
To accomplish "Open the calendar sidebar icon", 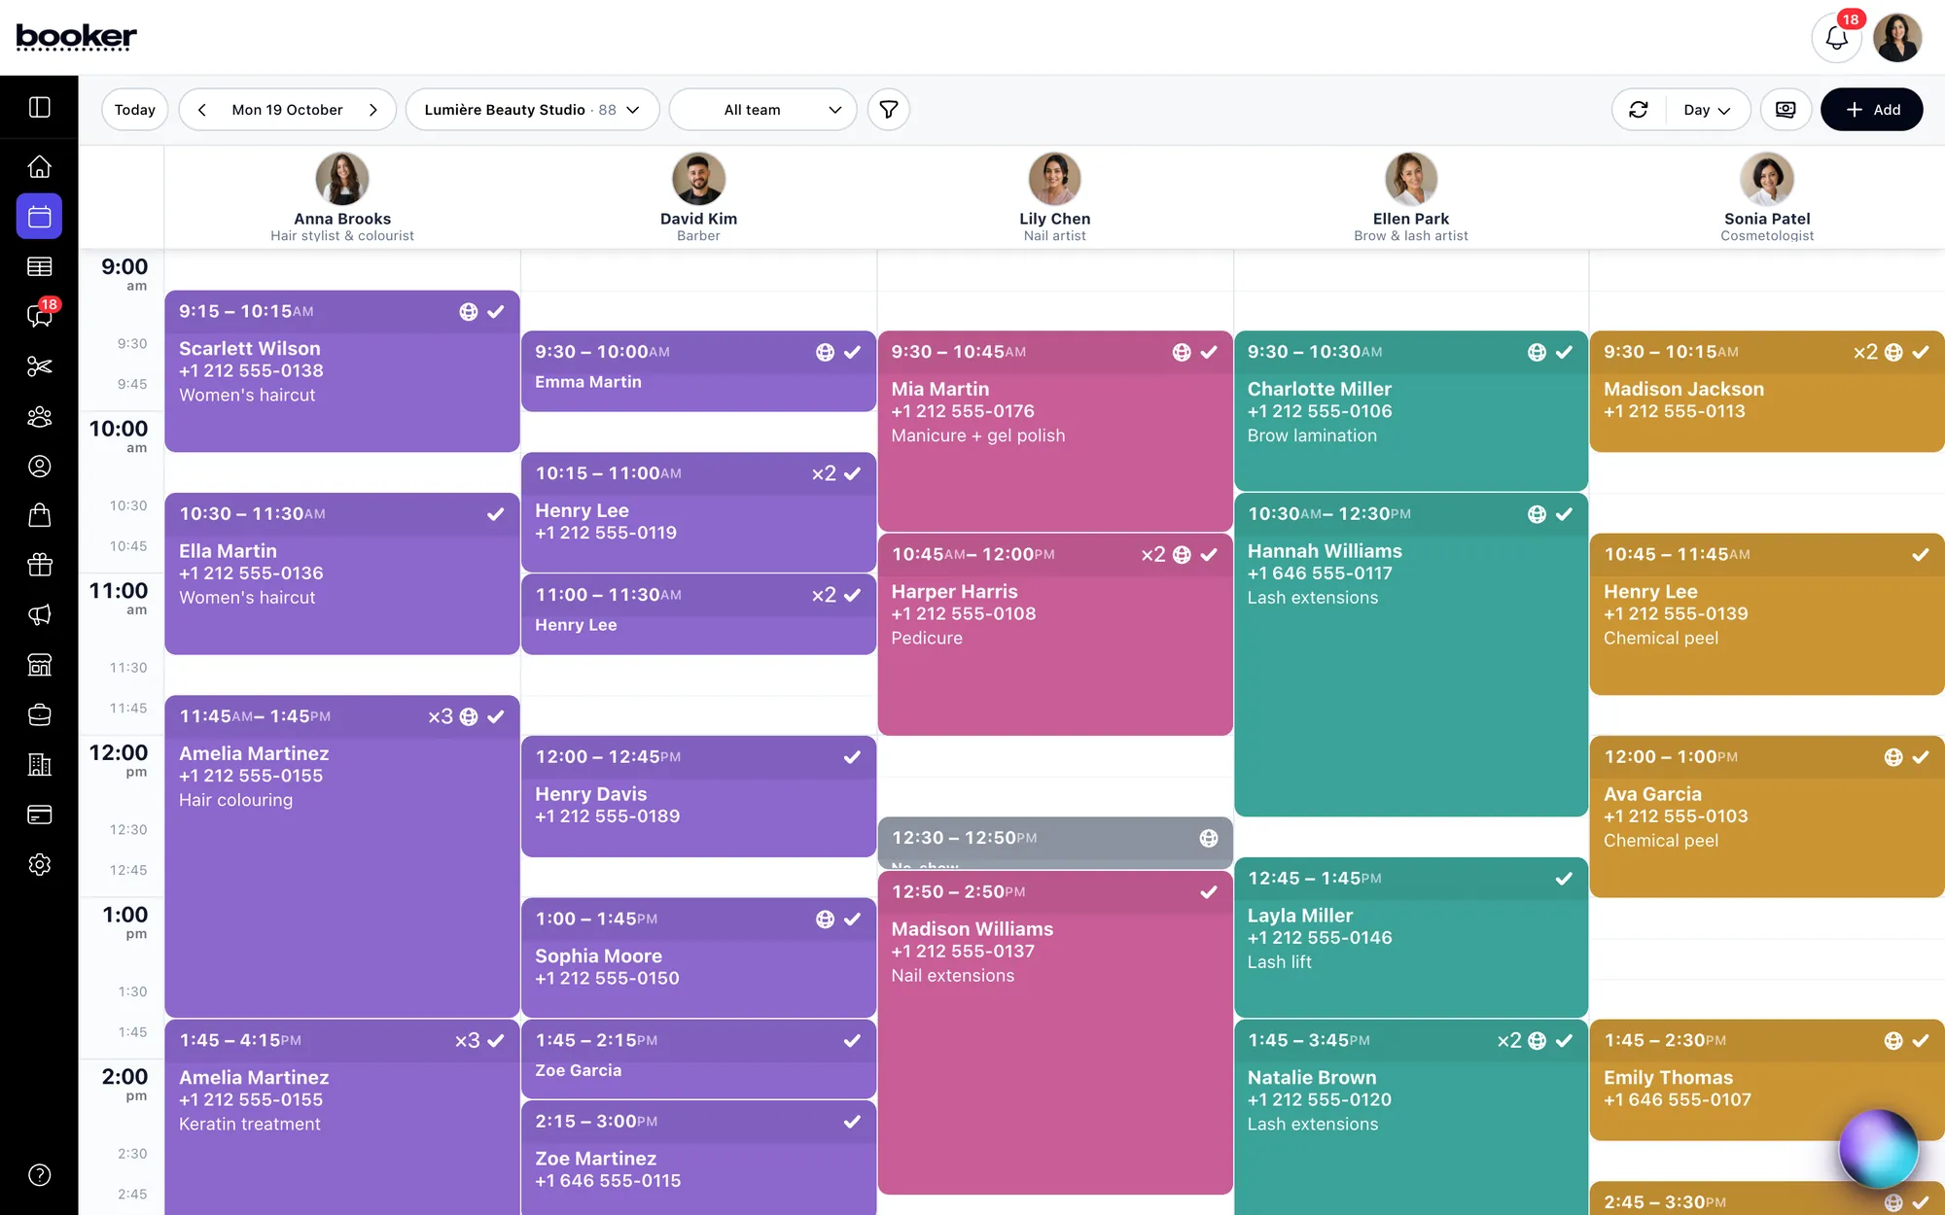I will click(x=40, y=216).
